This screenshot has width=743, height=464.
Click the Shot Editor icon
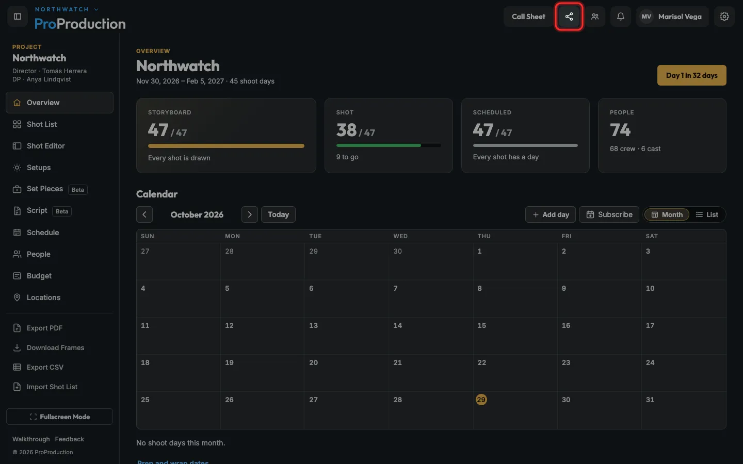pyautogui.click(x=17, y=146)
